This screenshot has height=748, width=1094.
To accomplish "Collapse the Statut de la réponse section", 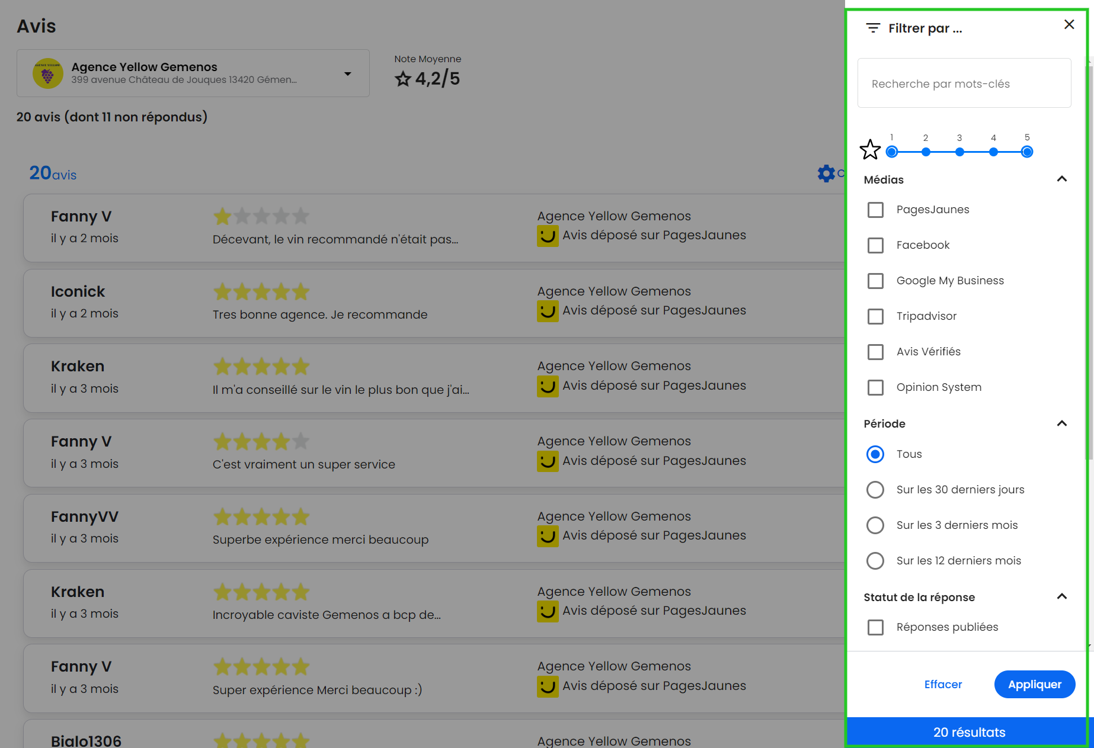I will click(1062, 596).
